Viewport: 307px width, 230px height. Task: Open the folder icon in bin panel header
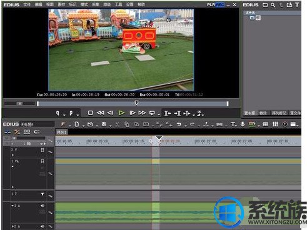(x=265, y=5)
